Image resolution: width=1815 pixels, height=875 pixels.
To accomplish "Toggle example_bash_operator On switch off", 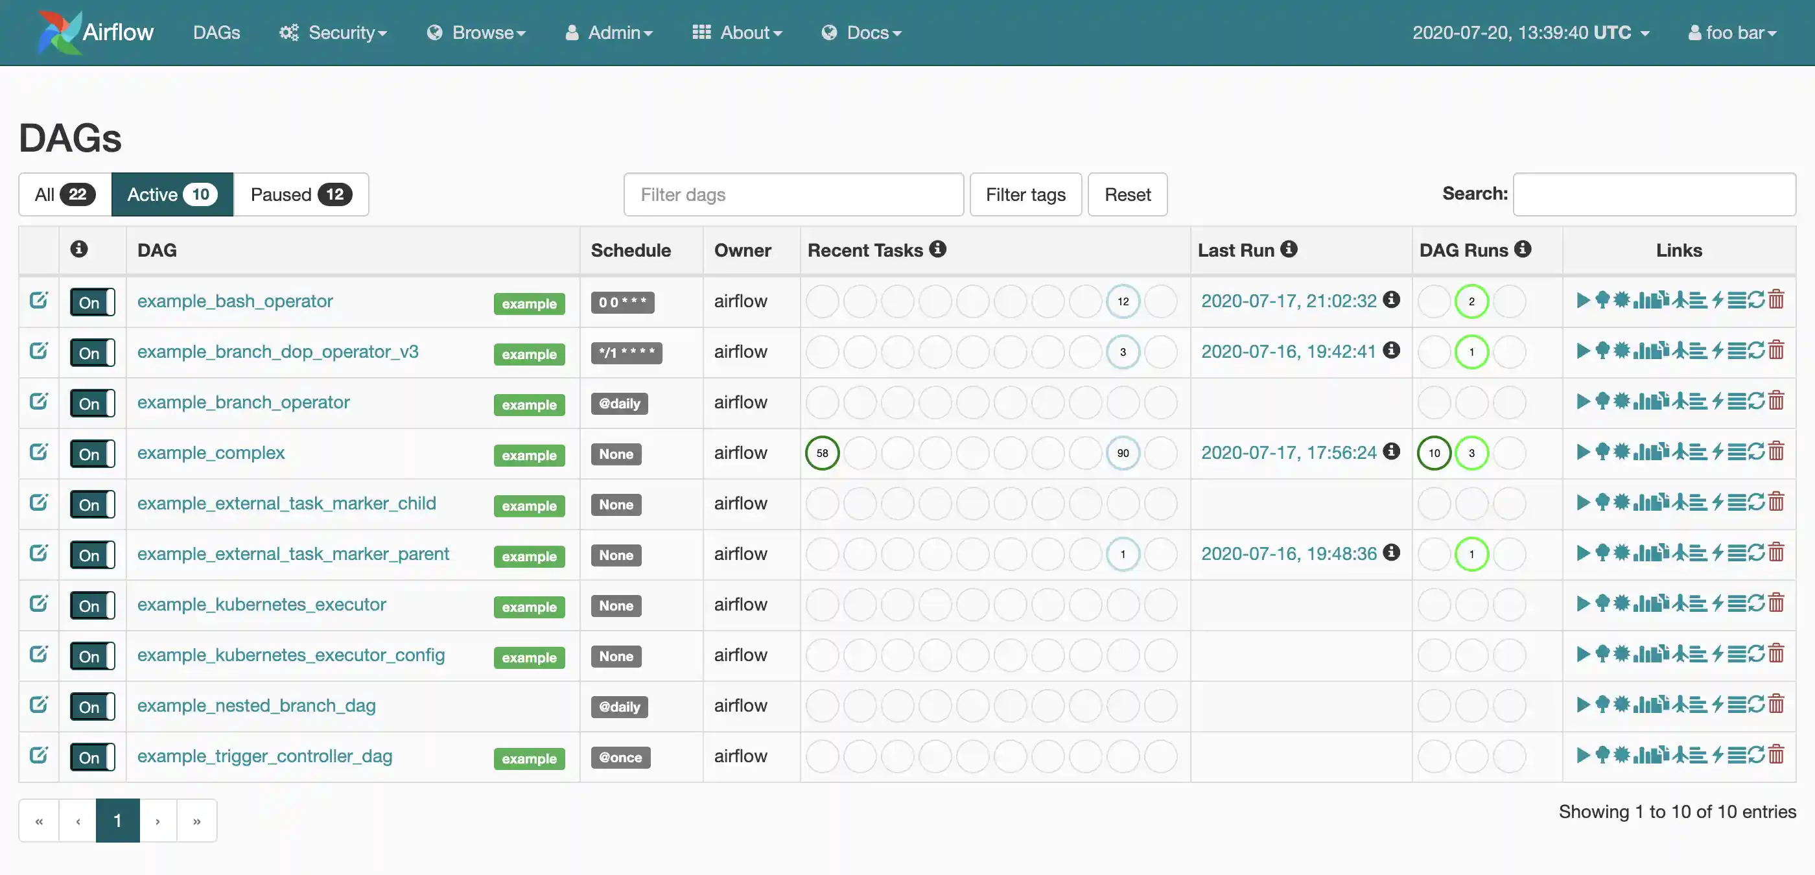I will (x=91, y=302).
